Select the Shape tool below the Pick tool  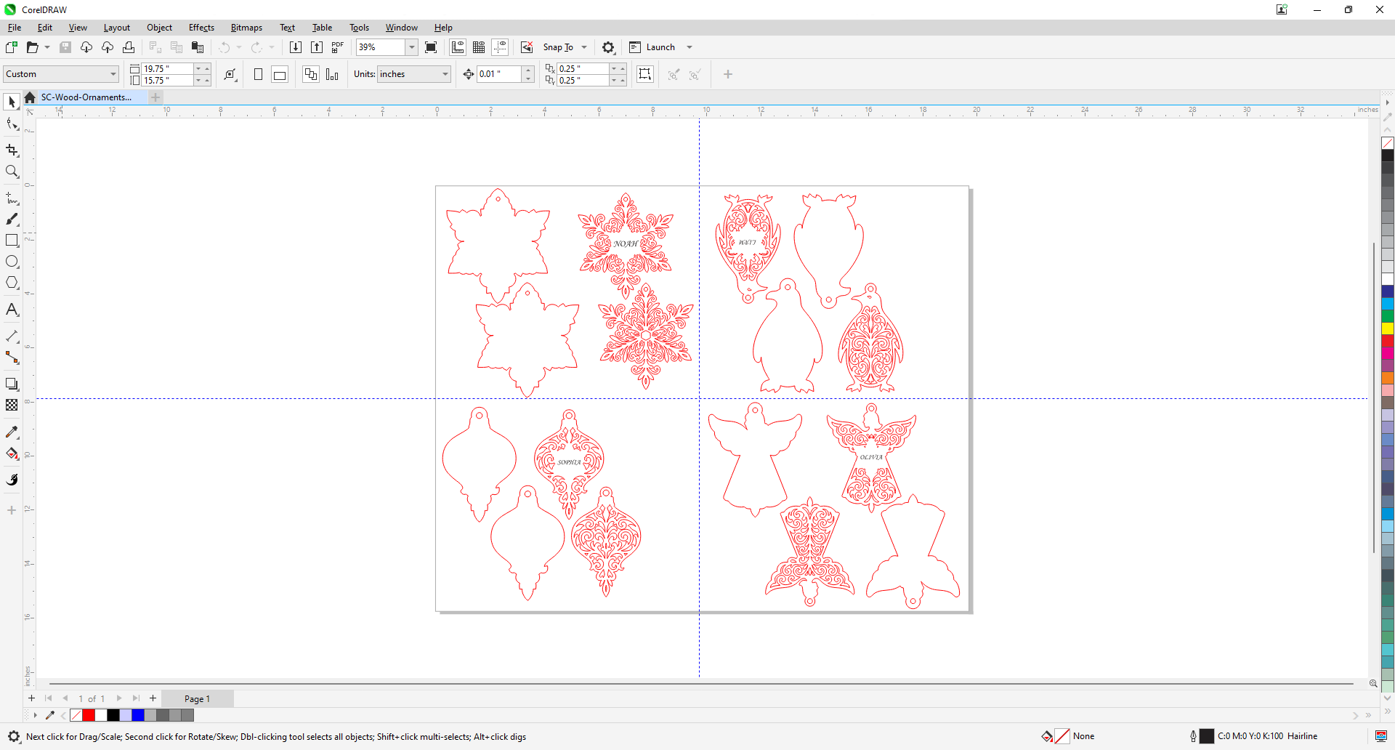[x=12, y=124]
